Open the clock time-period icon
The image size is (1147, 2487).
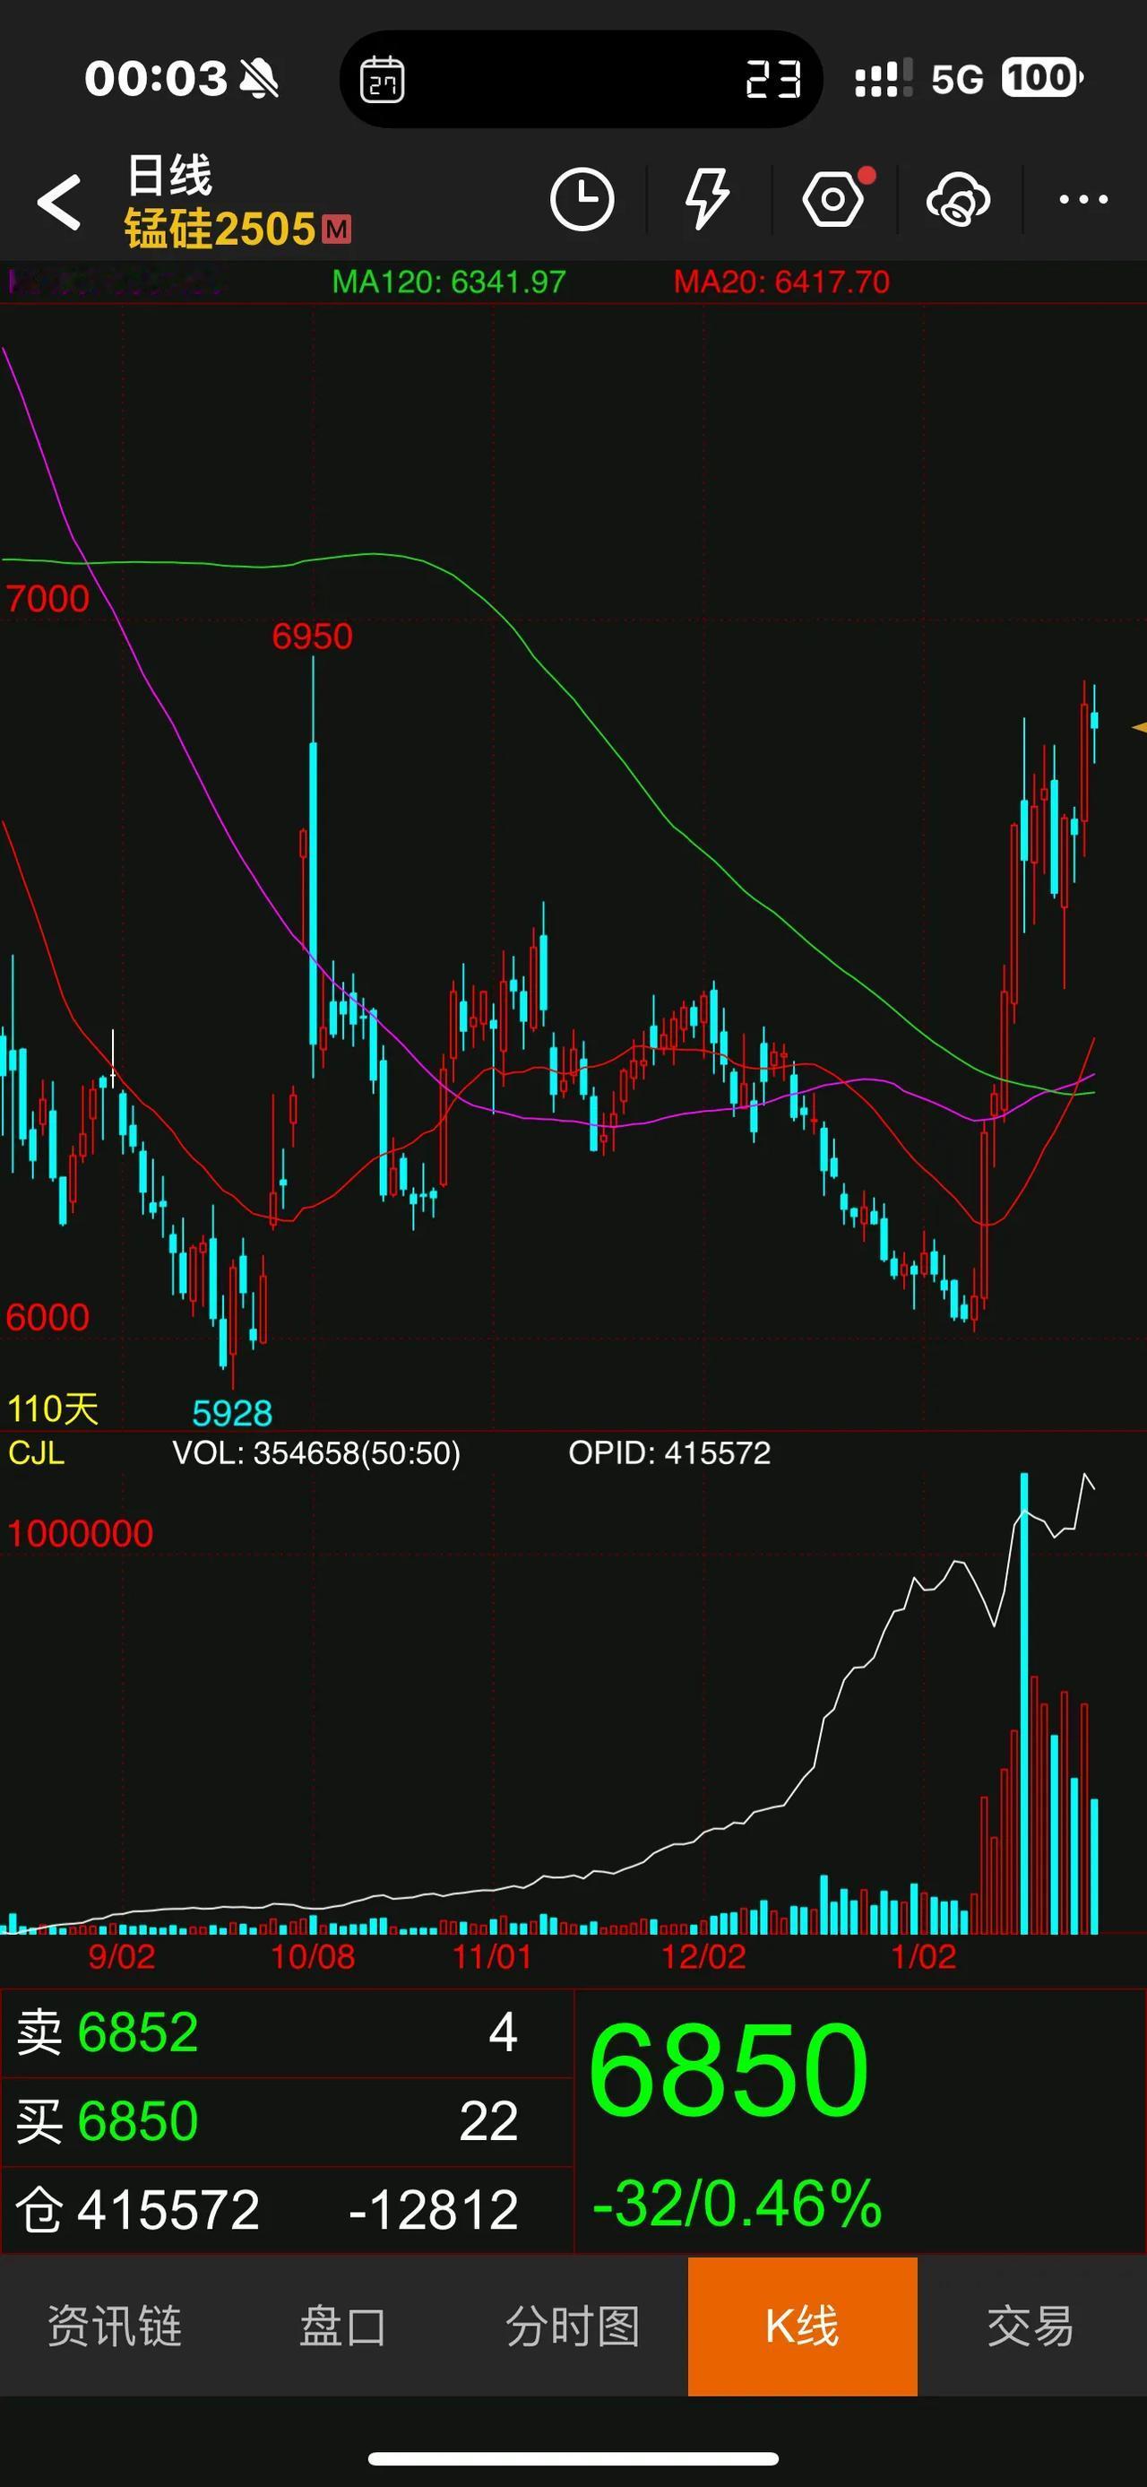582,200
